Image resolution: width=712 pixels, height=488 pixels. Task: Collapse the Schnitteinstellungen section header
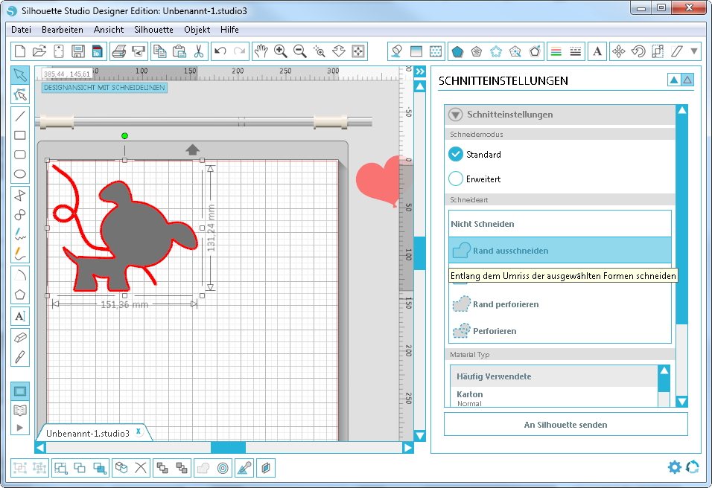point(456,115)
